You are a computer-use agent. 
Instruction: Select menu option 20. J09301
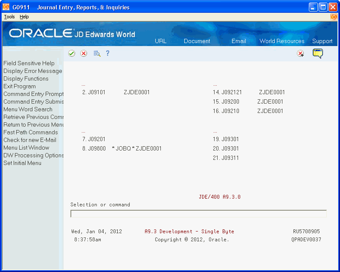pos(226,149)
